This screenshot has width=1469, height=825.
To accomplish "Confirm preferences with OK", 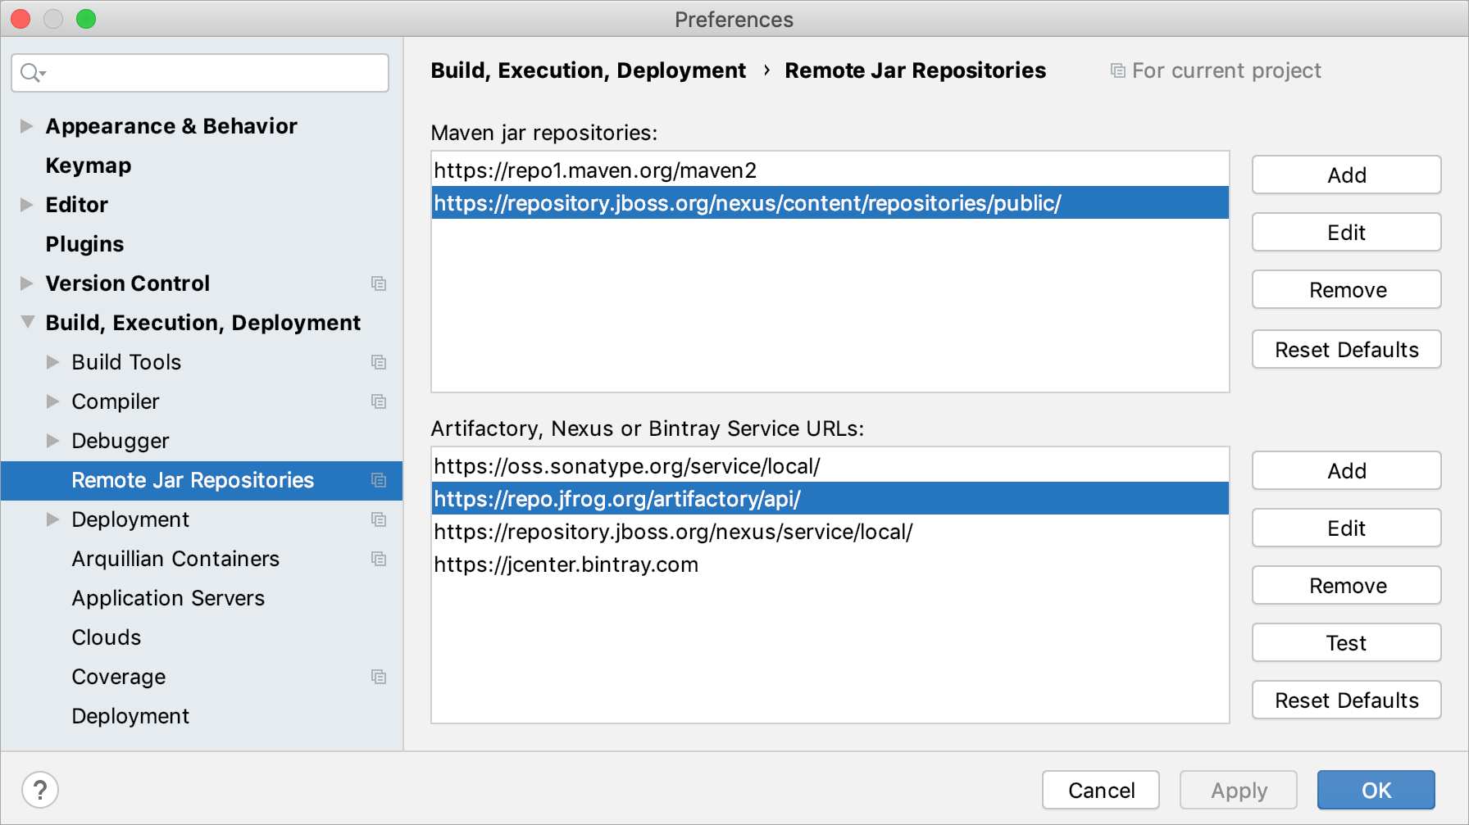I will point(1376,790).
